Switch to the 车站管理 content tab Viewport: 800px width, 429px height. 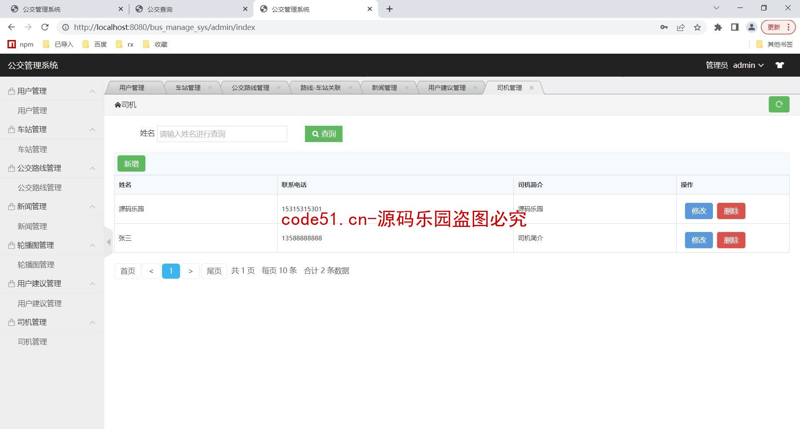(188, 87)
